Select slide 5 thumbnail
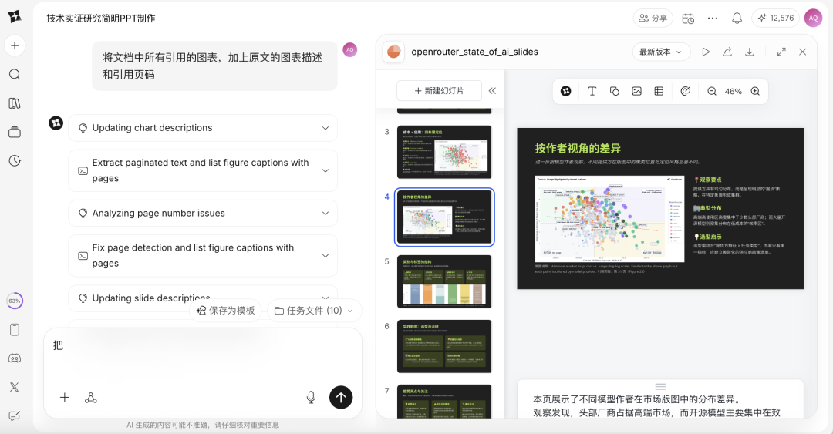 click(444, 281)
